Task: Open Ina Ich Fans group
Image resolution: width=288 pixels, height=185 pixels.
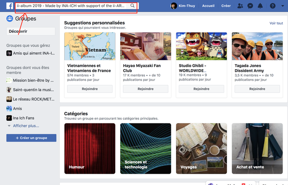Action: [x=25, y=118]
